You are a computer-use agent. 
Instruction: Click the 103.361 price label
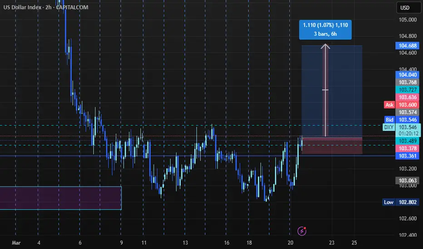(x=408, y=156)
